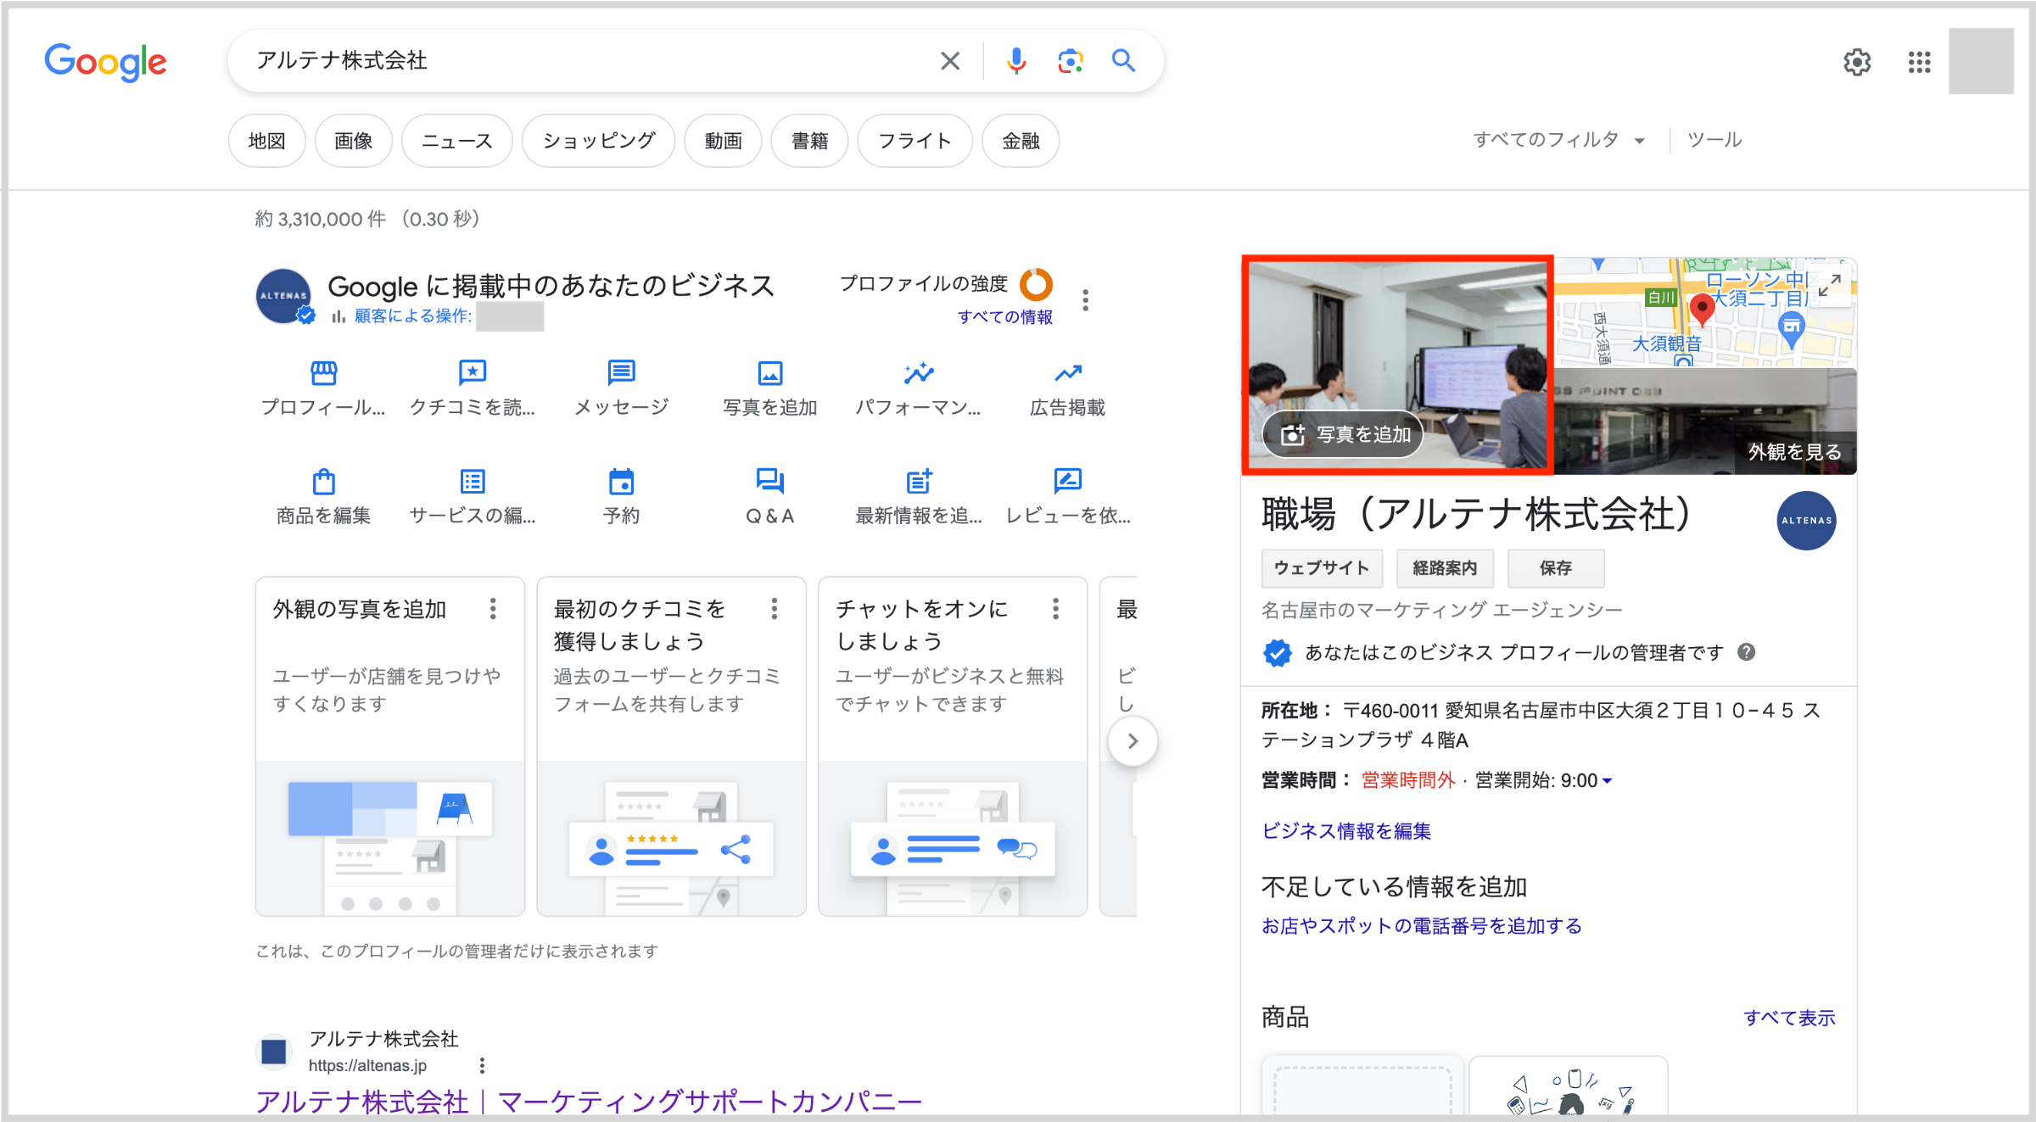Select the ニュース filter tab

(x=457, y=141)
